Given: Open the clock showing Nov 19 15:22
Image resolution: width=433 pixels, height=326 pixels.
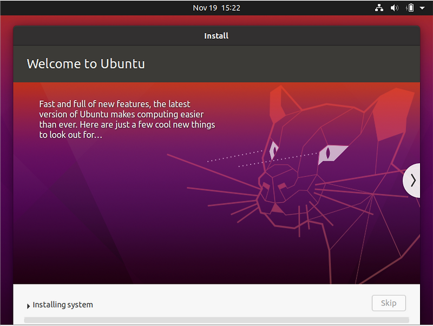Looking at the screenshot, I should [x=216, y=8].
